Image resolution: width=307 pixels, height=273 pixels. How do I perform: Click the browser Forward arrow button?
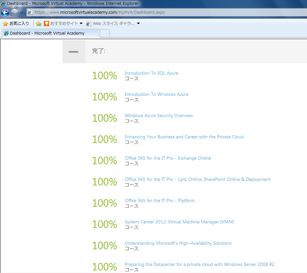[x=14, y=12]
